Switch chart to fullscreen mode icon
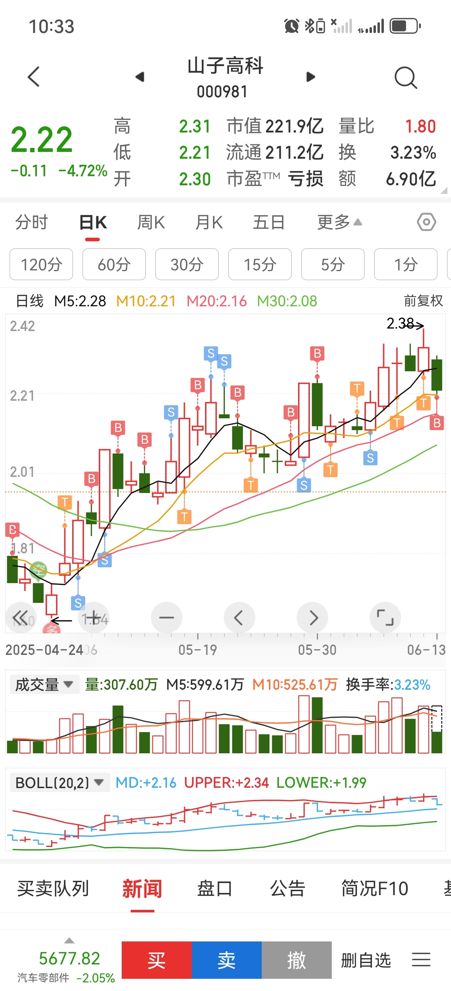This screenshot has height=991, width=451. (385, 618)
